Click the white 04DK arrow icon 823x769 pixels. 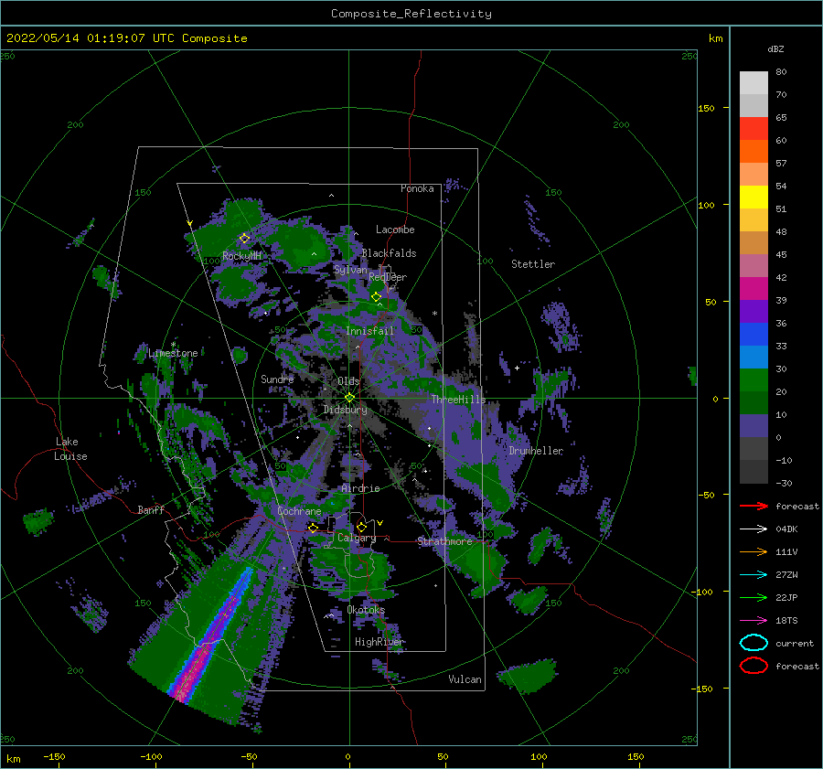point(754,529)
